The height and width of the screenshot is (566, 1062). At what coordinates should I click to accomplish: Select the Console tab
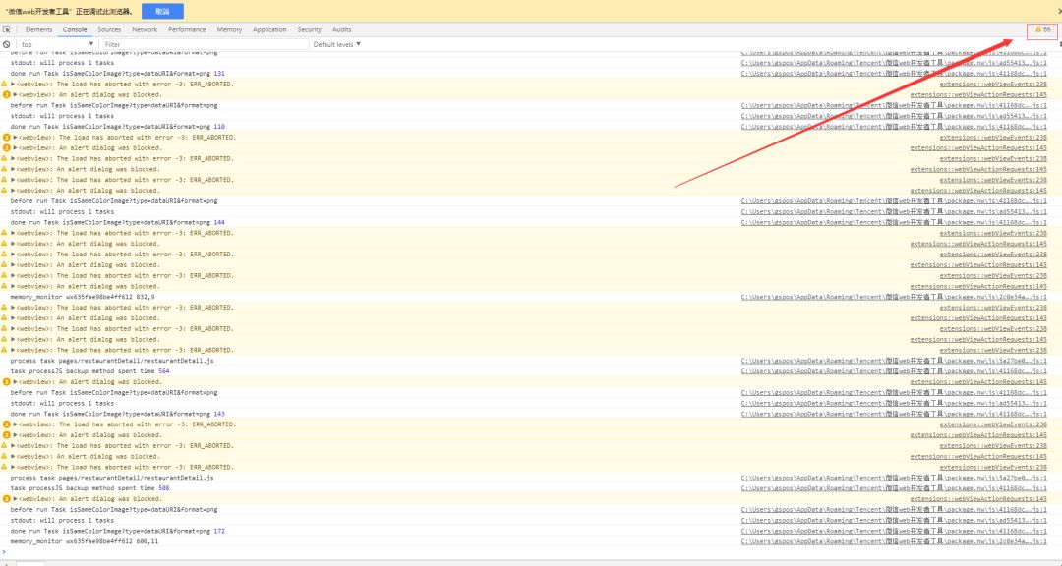pyautogui.click(x=75, y=29)
